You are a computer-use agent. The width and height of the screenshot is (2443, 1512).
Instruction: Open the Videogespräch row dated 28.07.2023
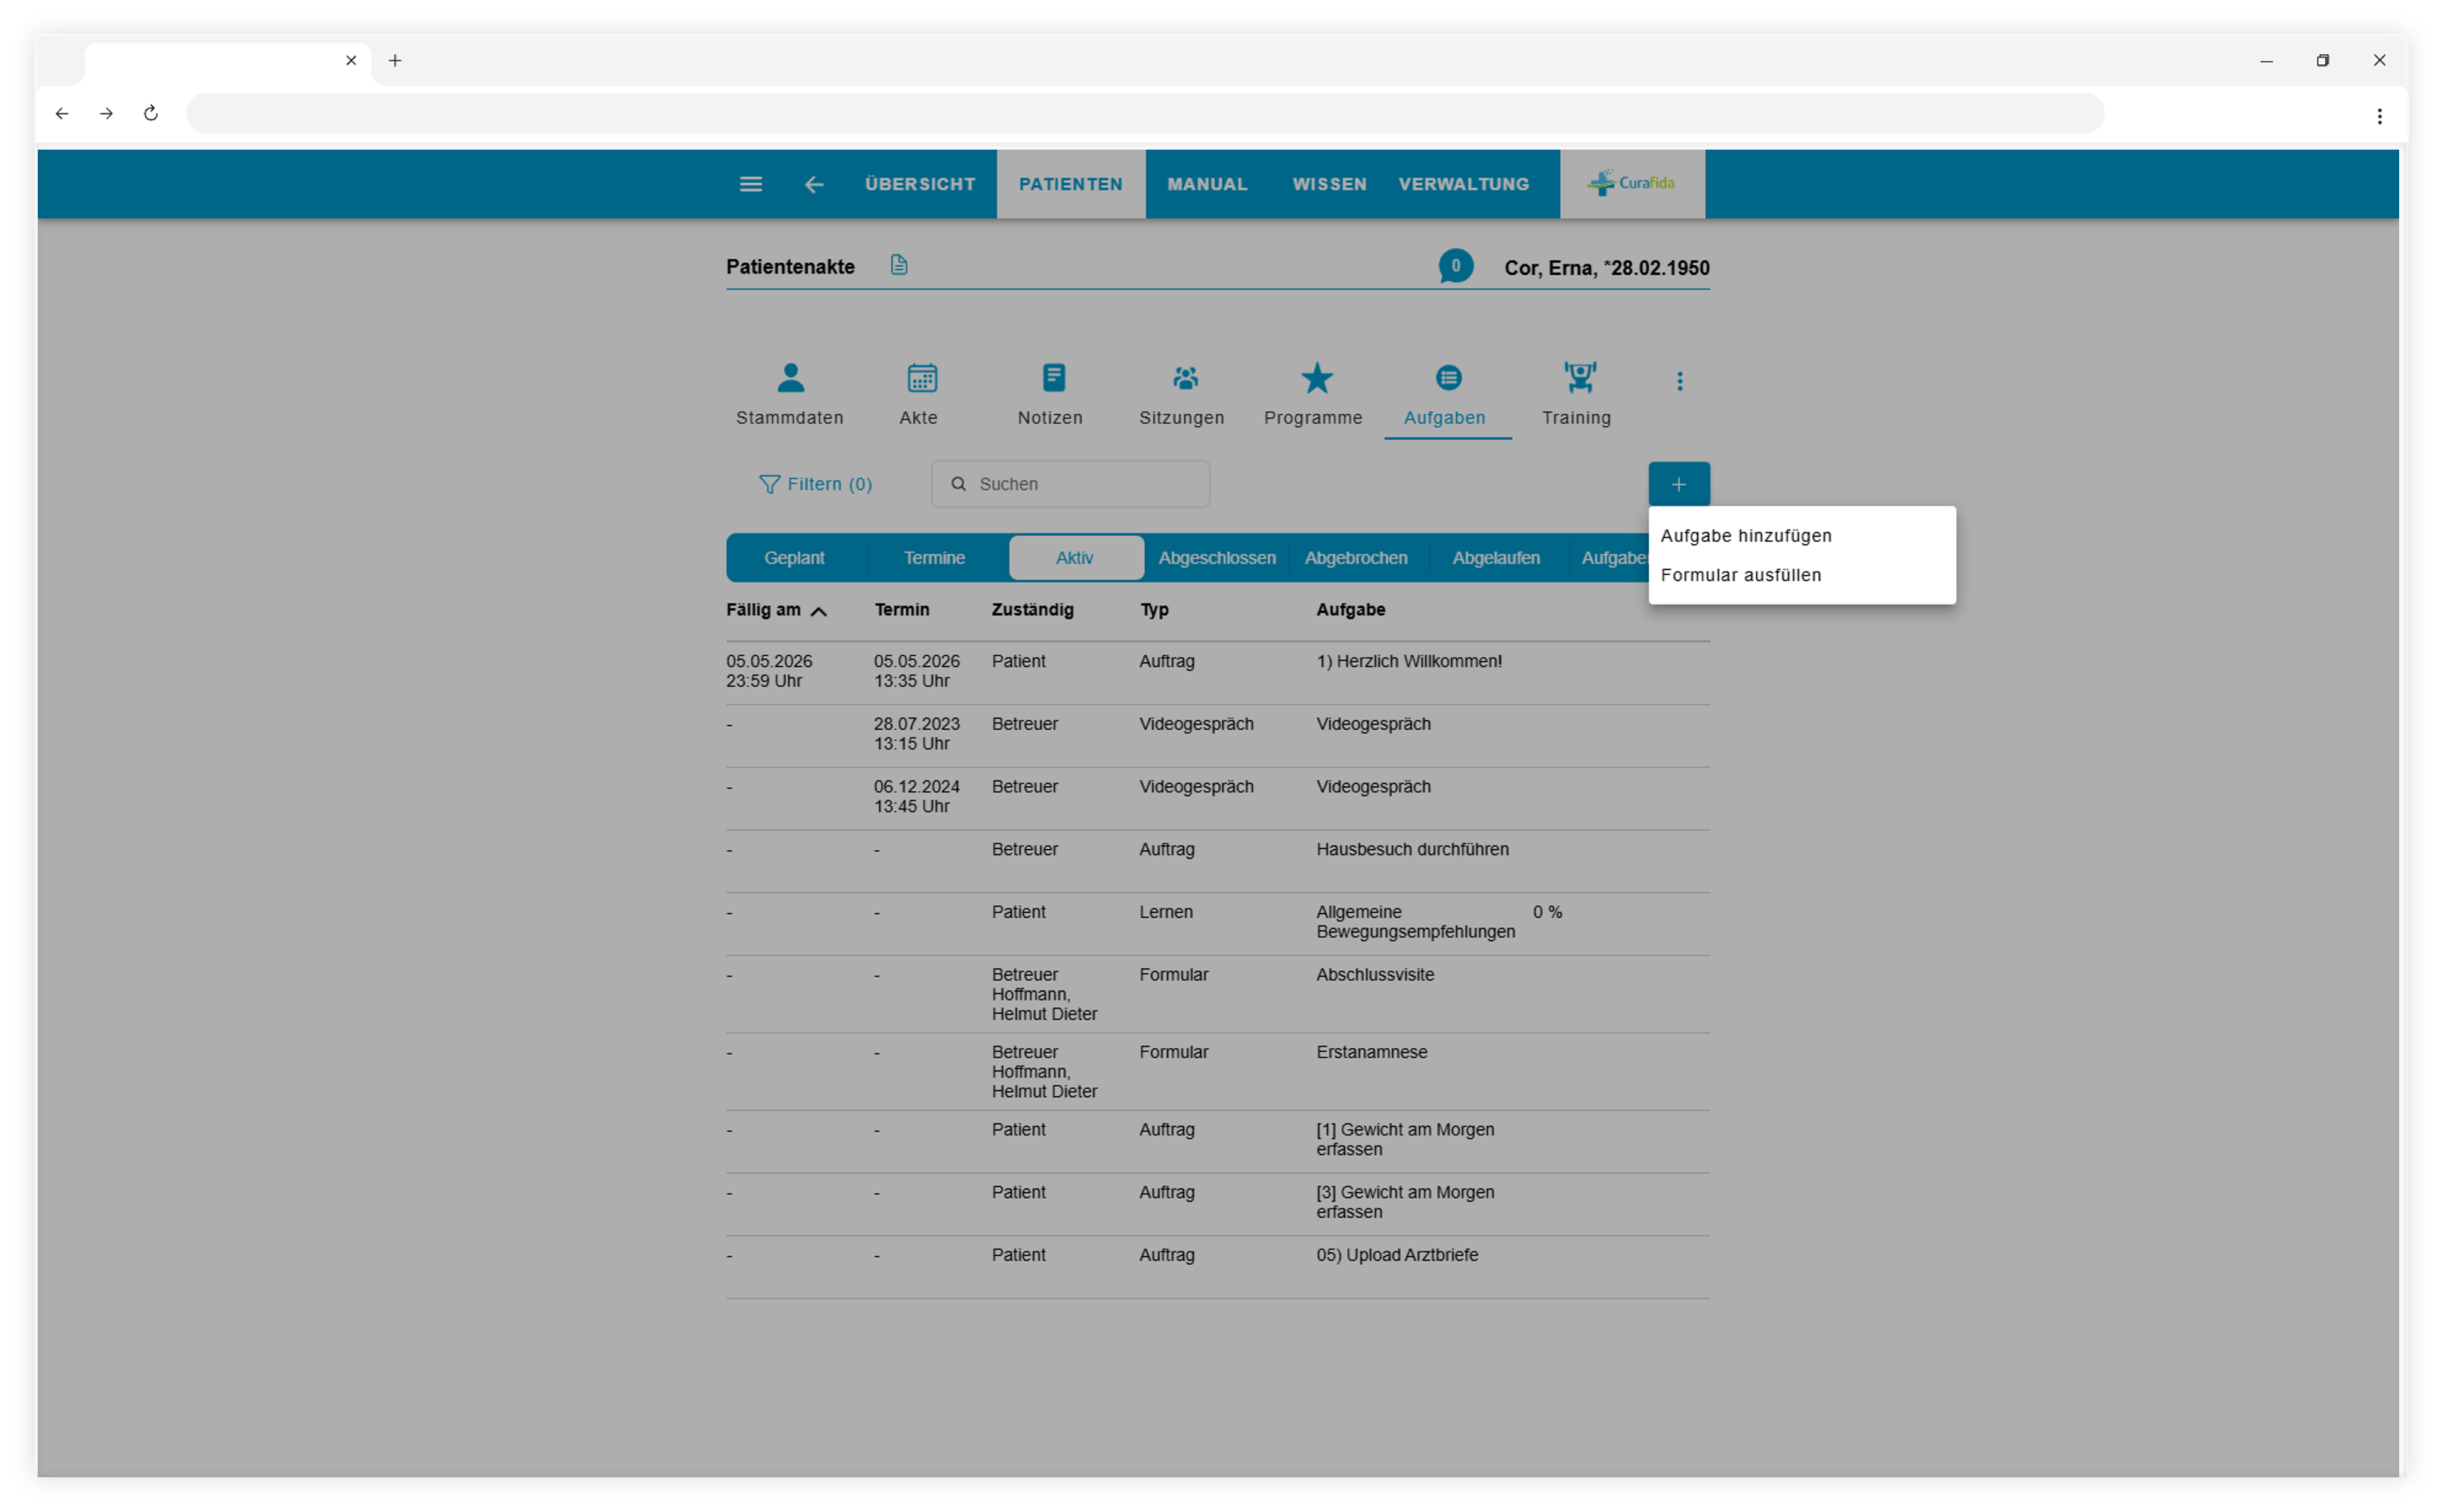[x=1217, y=735]
